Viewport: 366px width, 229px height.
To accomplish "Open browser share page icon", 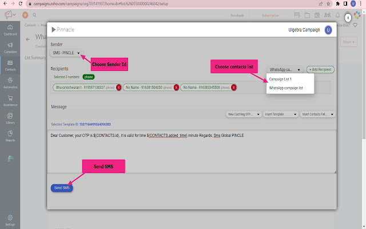I will point(320,4).
